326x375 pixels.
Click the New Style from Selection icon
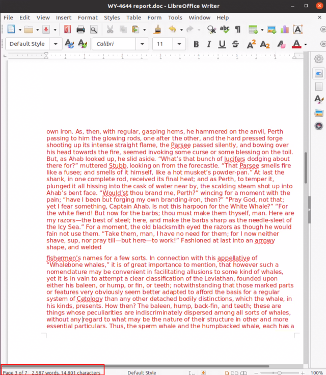[83, 44]
